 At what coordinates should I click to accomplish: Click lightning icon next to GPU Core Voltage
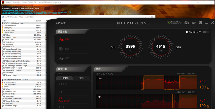pyautogui.click(x=3, y=85)
